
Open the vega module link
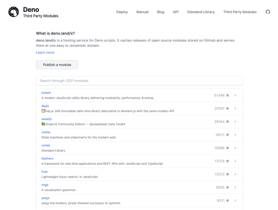pyautogui.click(x=45, y=185)
